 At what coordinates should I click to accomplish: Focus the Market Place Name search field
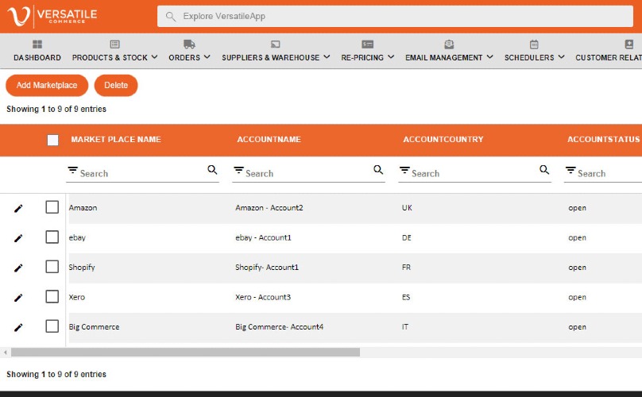[x=142, y=174]
